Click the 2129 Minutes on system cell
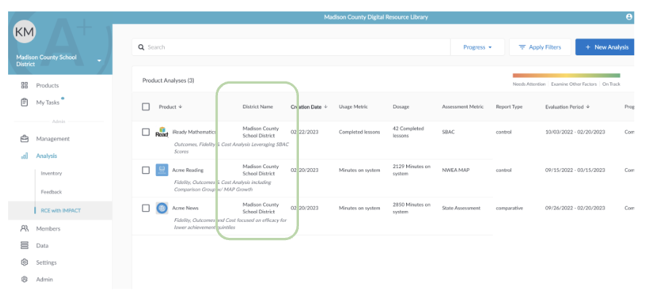Image resolution: width=646 pixels, height=307 pixels. tap(411, 170)
